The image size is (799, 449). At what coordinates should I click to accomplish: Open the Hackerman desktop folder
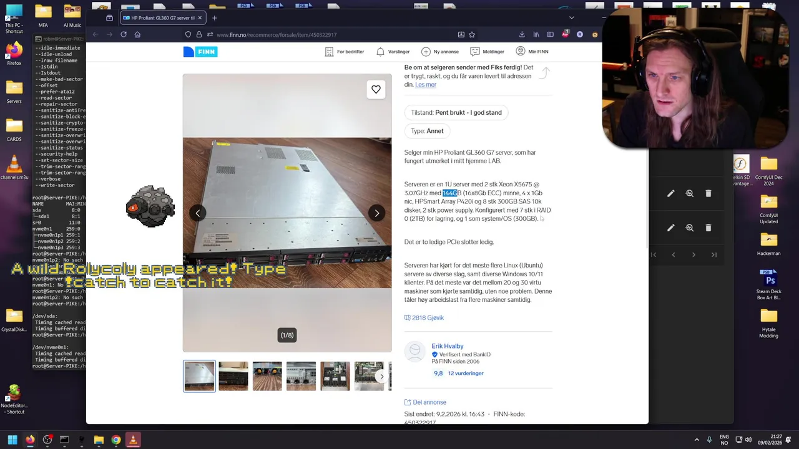point(768,244)
